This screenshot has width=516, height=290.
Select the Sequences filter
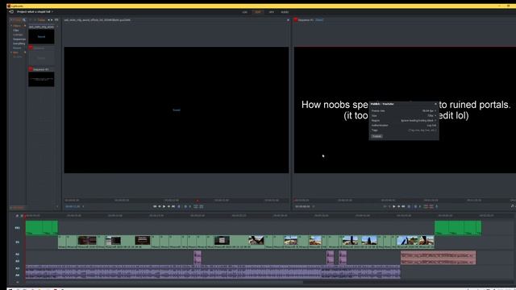click(x=19, y=39)
